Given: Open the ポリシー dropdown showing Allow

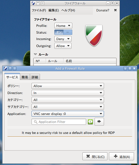Looking at the screenshot, I should [68, 86].
